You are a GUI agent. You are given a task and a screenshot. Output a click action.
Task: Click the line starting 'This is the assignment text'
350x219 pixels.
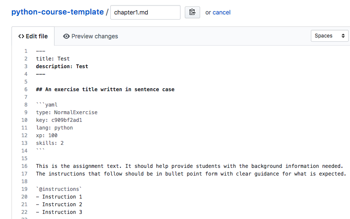[x=189, y=166]
